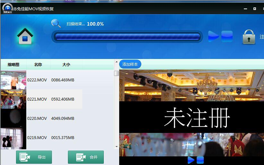264x165 pixels.
Task: Maximize the application window
Action: coord(255,9)
